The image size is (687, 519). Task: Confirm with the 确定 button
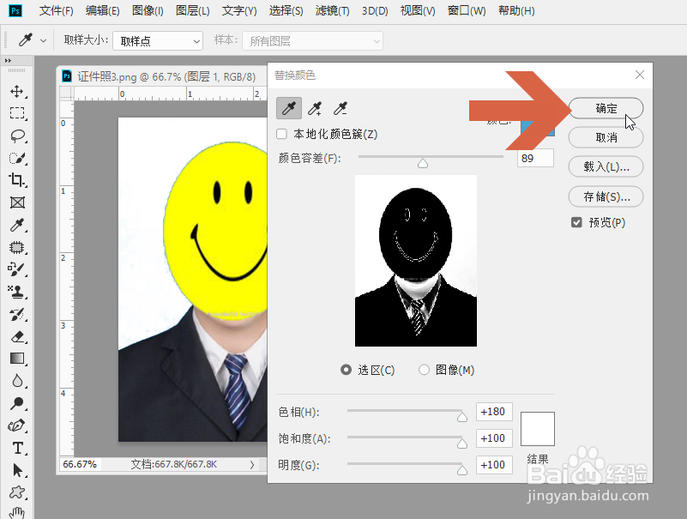pos(605,108)
